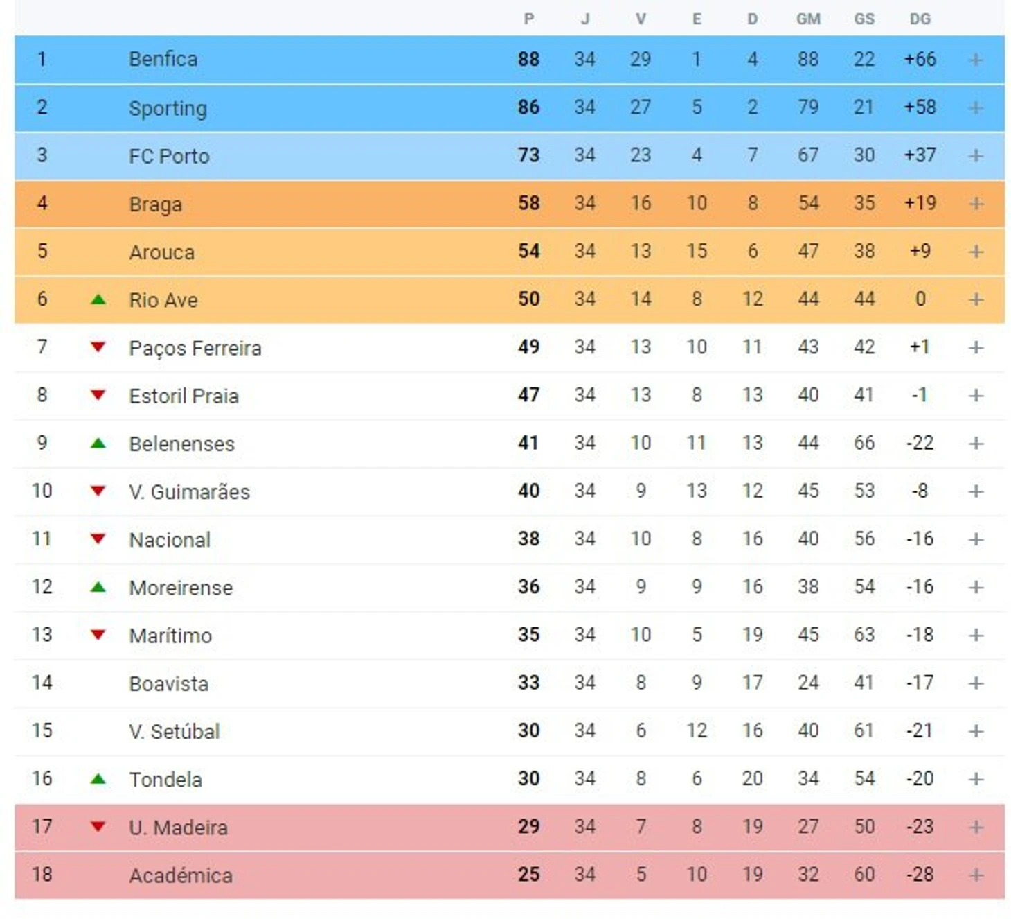
Task: Sort table by P points column header
Action: 529,19
